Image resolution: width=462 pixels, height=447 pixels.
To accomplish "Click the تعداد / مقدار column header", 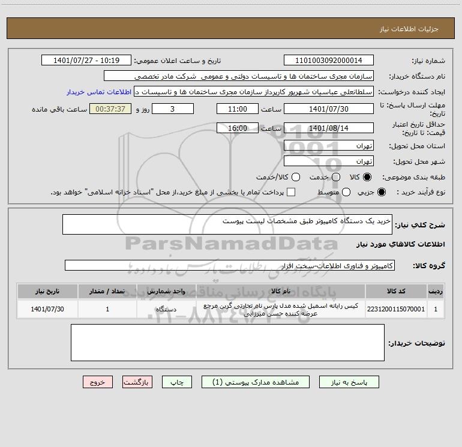I will 107,291.
